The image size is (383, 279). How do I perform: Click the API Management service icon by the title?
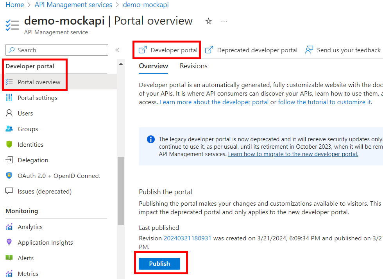click(12, 25)
